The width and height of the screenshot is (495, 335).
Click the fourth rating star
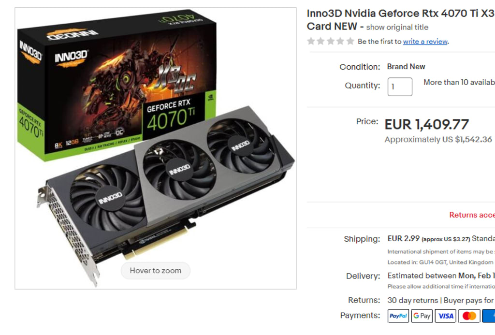point(340,41)
